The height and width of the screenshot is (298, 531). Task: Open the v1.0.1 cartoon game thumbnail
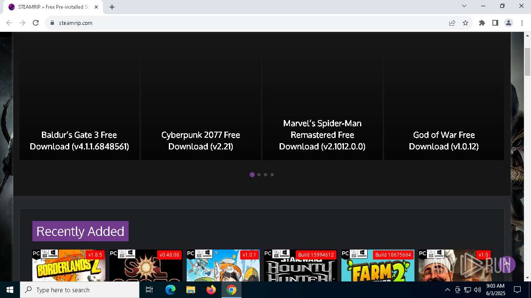pos(223,265)
